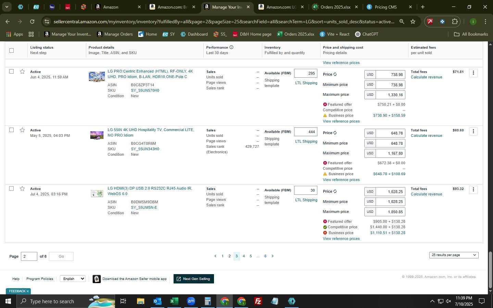Click Calculate revenue for the $71.81 fee row

(426, 77)
